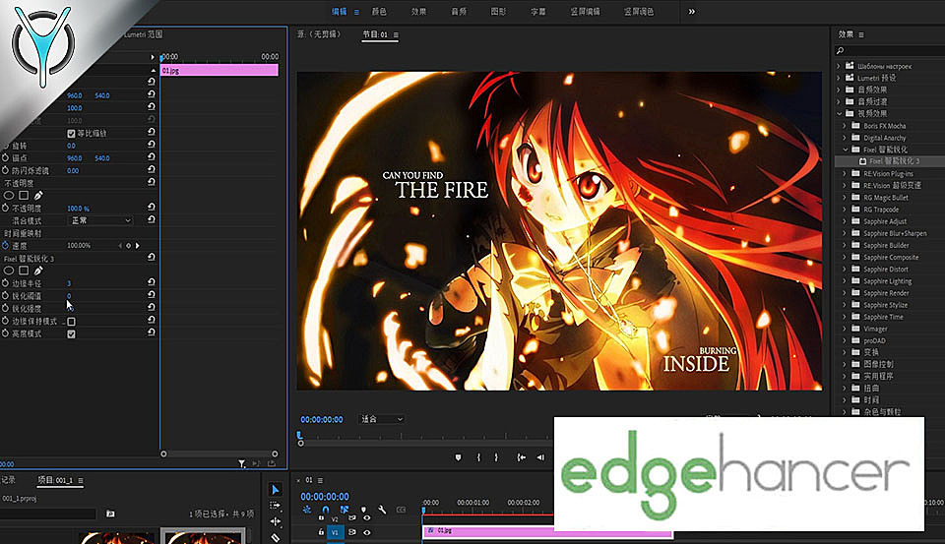Toggle animation stopwatch for 边缘半径
This screenshot has width=945, height=544.
click(x=6, y=283)
